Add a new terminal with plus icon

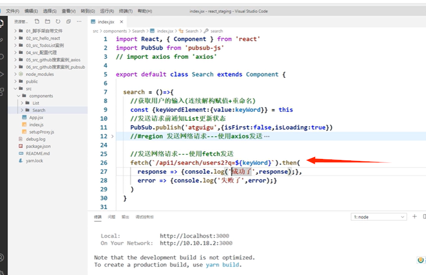[414, 216]
